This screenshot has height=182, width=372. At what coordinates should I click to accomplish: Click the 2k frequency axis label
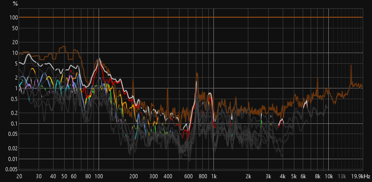coord(248,176)
